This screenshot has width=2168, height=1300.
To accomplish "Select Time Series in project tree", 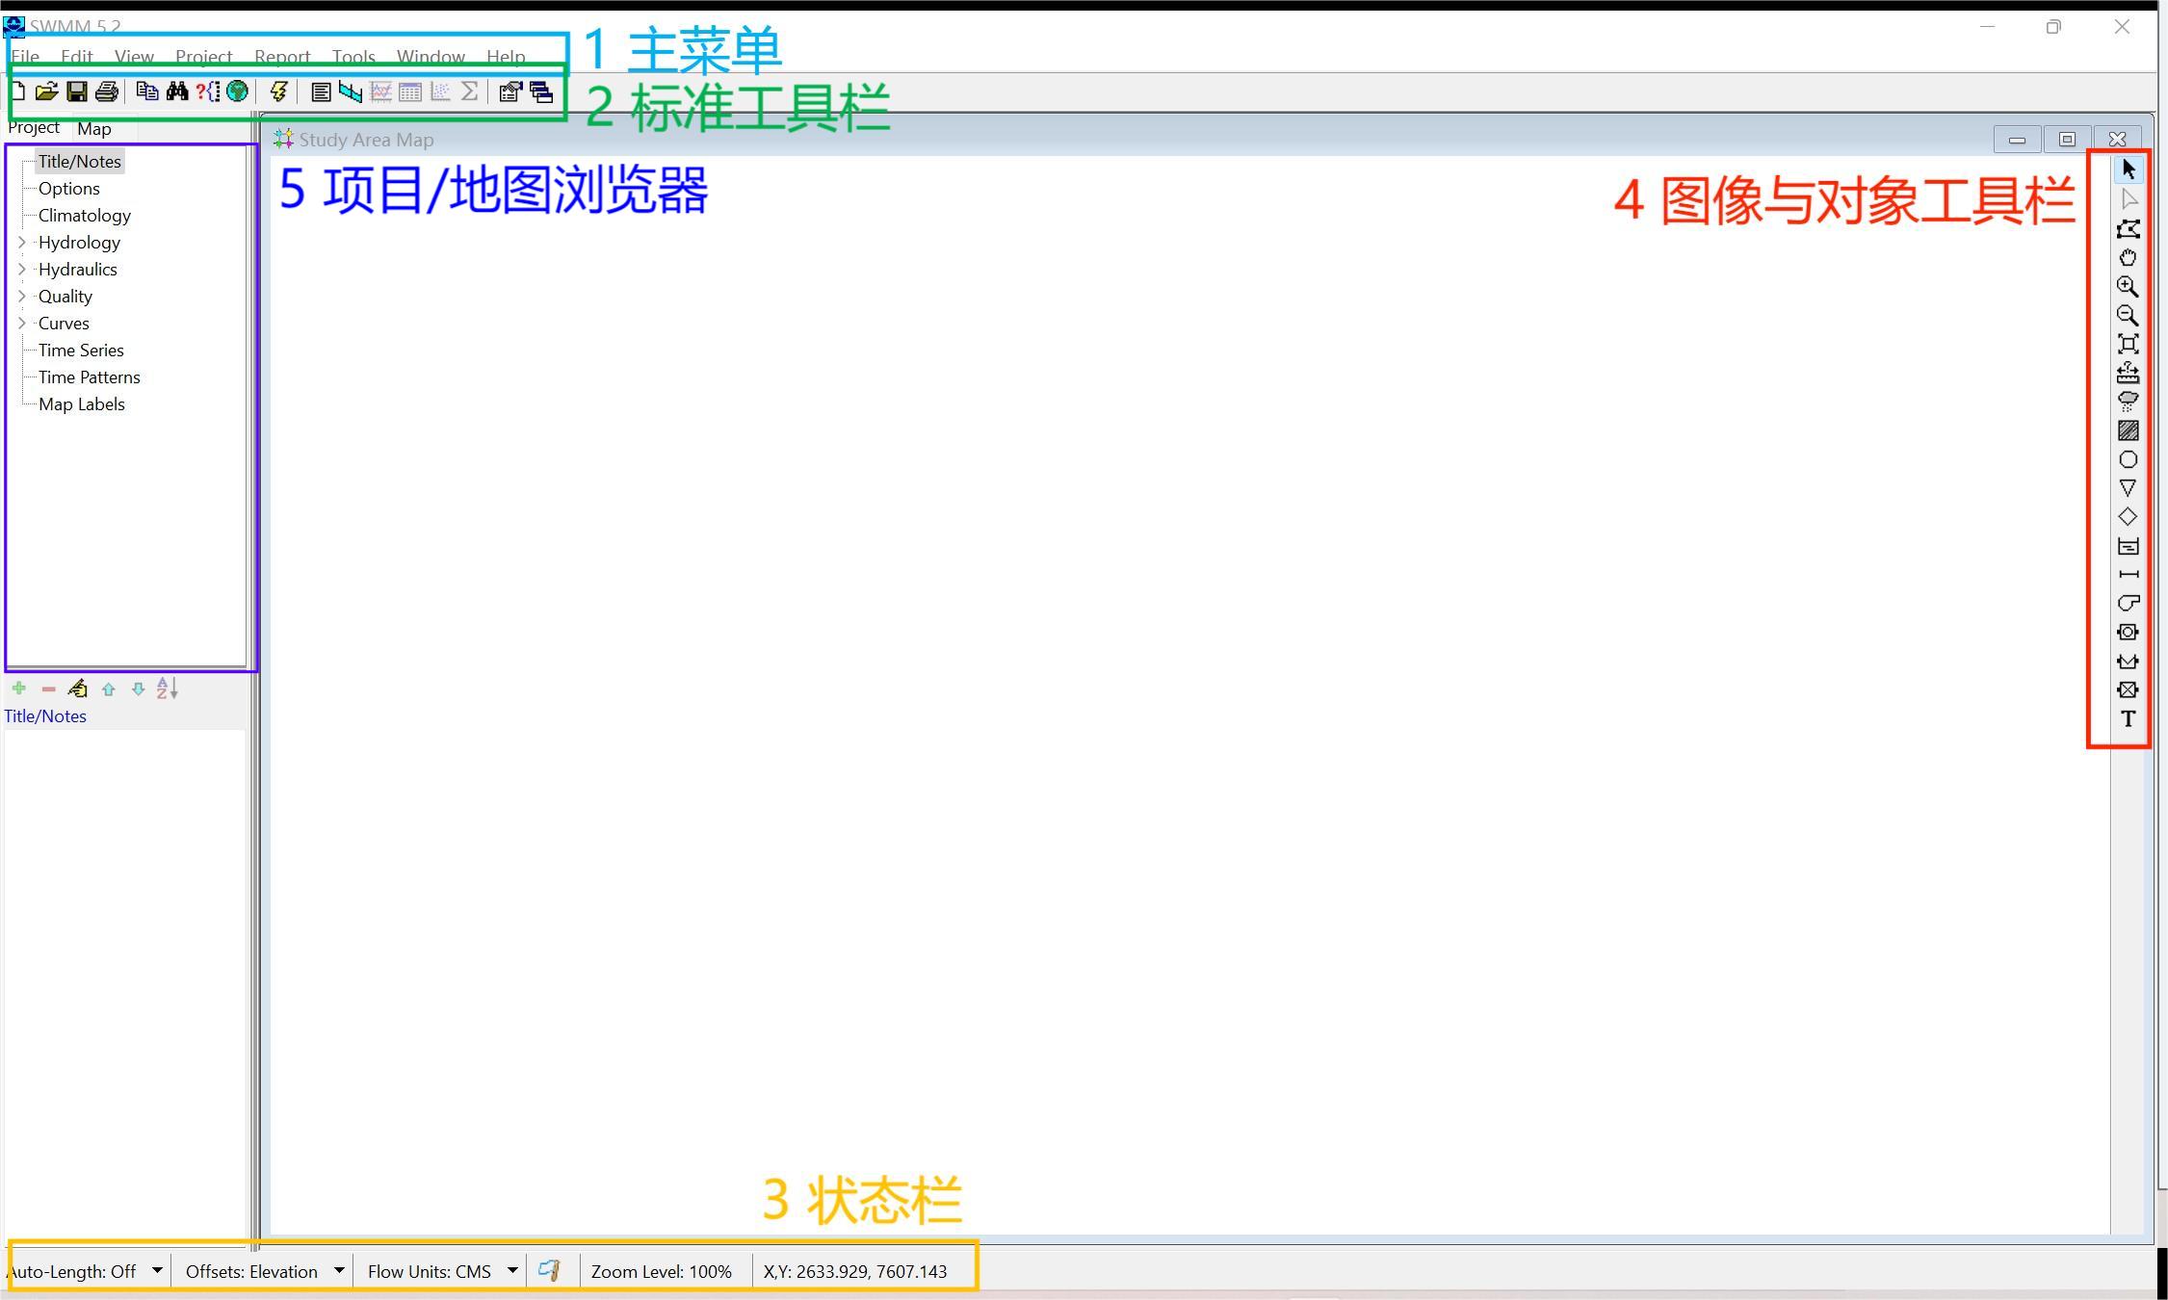I will pyautogui.click(x=81, y=351).
